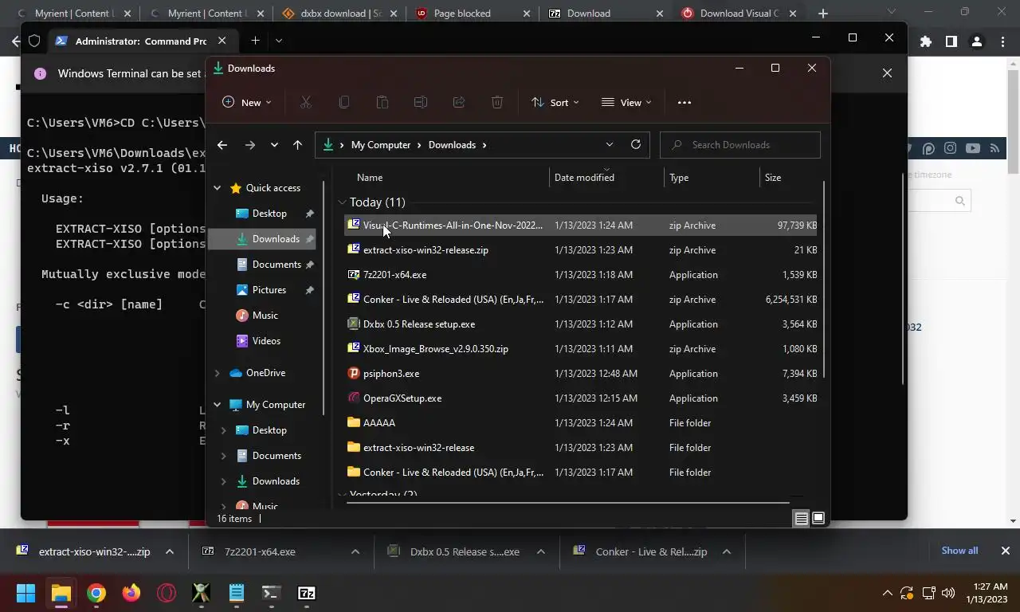The height and width of the screenshot is (612, 1020).
Task: Open the Sort dropdown menu
Action: point(555,102)
